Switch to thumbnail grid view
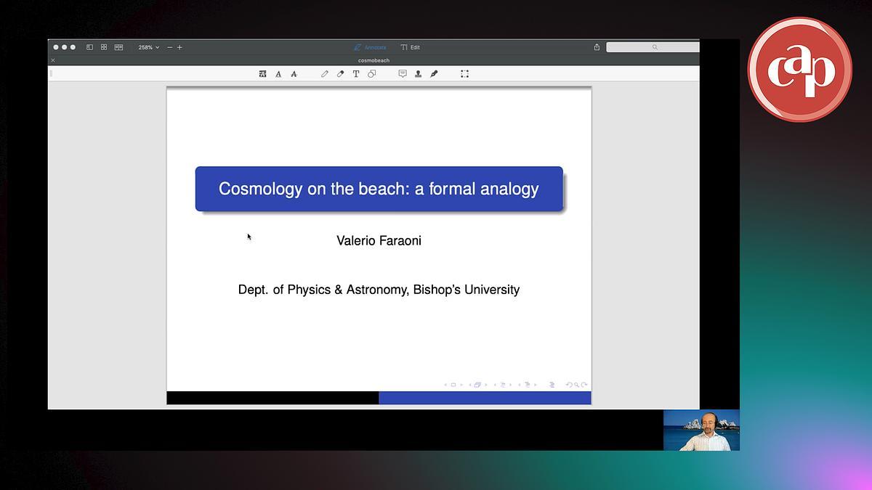This screenshot has width=872, height=490. click(104, 47)
